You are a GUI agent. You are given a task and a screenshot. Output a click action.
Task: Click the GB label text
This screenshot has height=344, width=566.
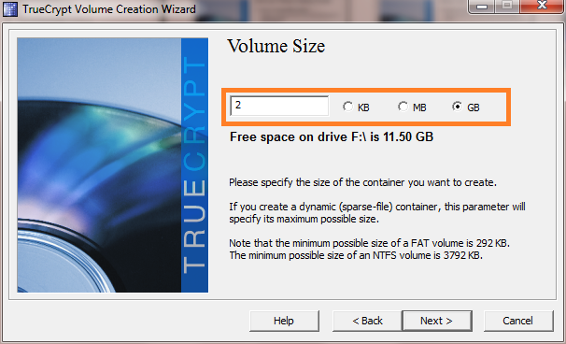tap(474, 107)
